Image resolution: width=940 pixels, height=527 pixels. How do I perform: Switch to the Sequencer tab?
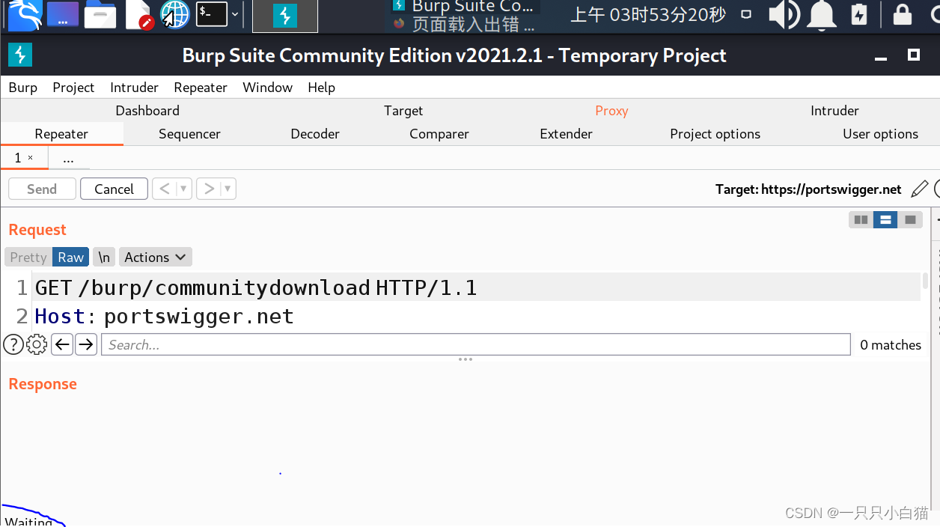pyautogui.click(x=189, y=134)
